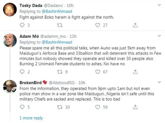Open Adam Mó's profile avatar

coord(10,41)
